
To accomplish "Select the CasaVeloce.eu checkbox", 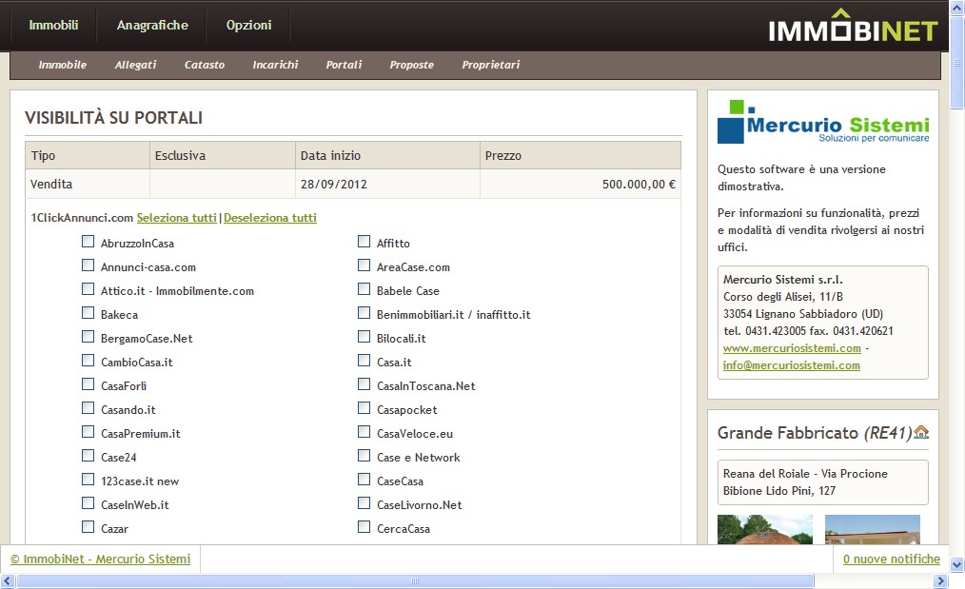I will pyautogui.click(x=364, y=433).
